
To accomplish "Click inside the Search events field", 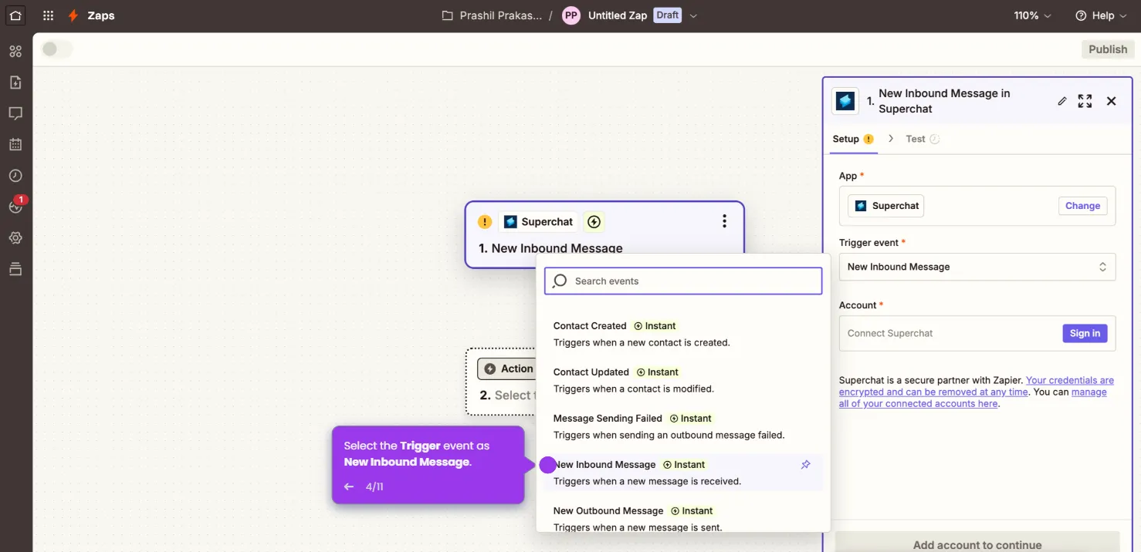I will coord(682,281).
